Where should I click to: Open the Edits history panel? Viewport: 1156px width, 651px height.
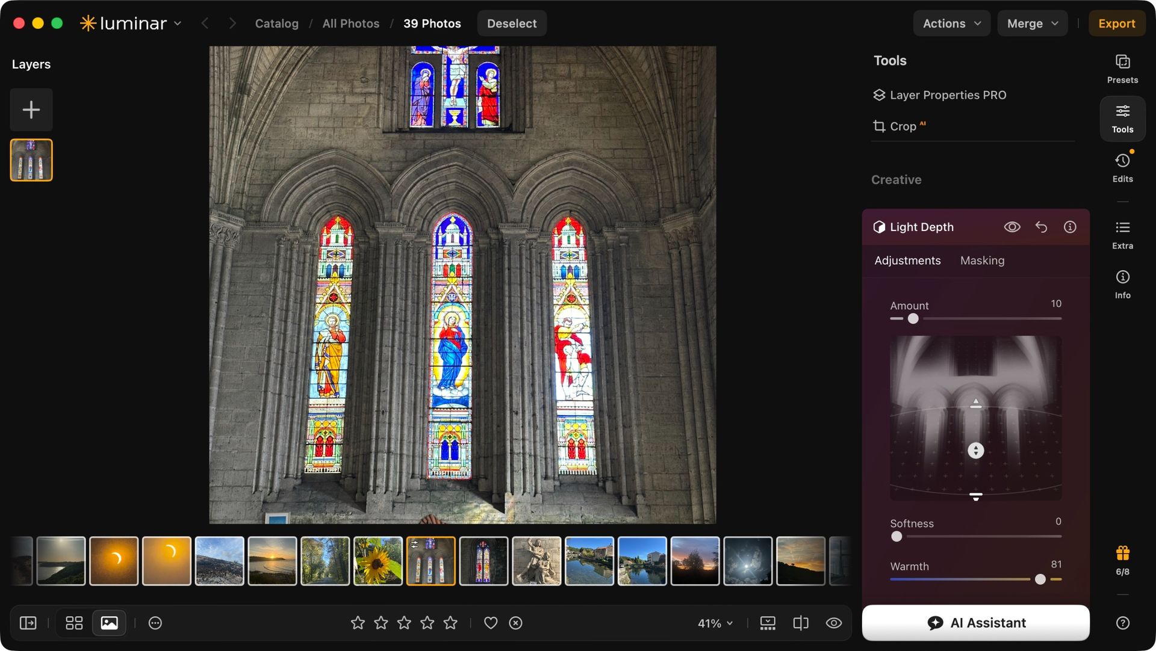(1122, 167)
